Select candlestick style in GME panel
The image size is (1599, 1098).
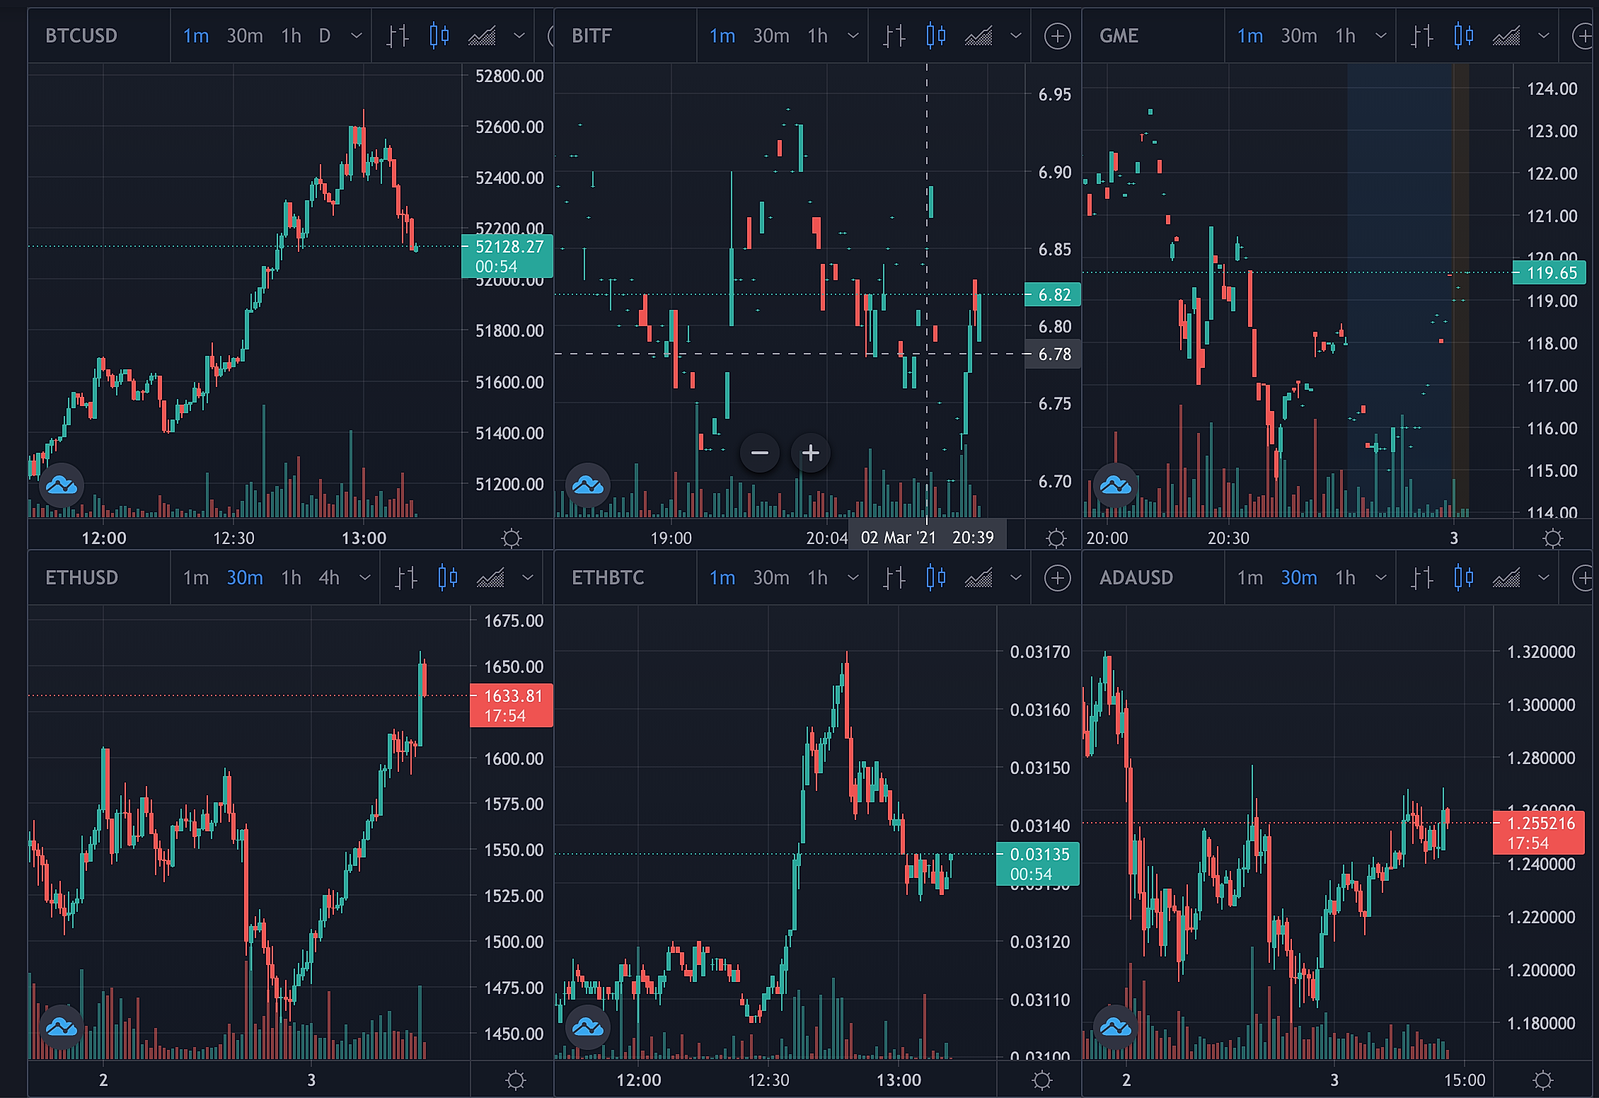tap(1464, 35)
